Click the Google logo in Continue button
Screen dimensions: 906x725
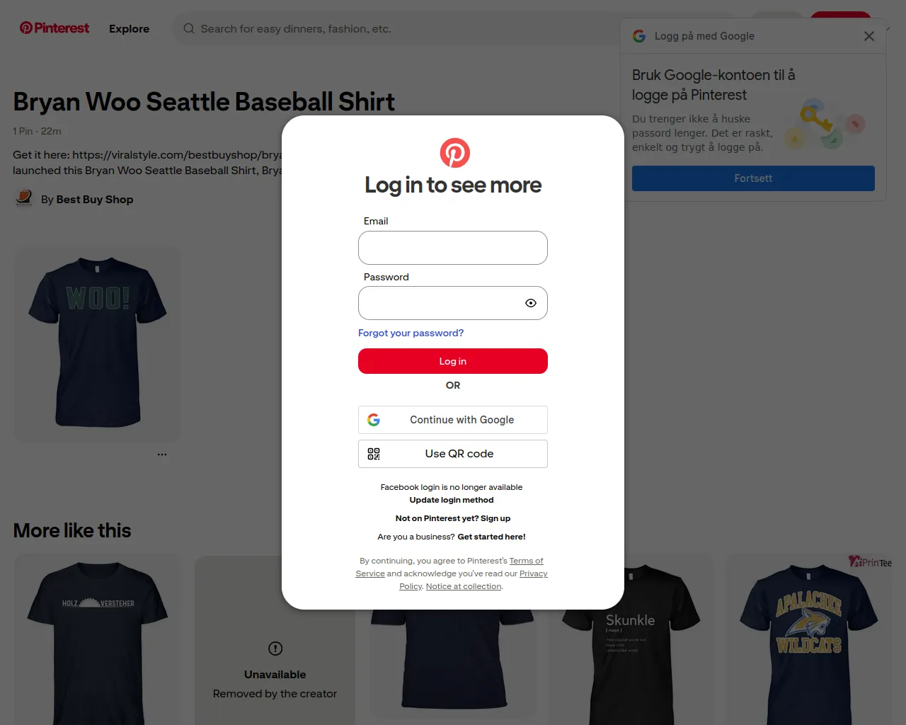pos(374,420)
